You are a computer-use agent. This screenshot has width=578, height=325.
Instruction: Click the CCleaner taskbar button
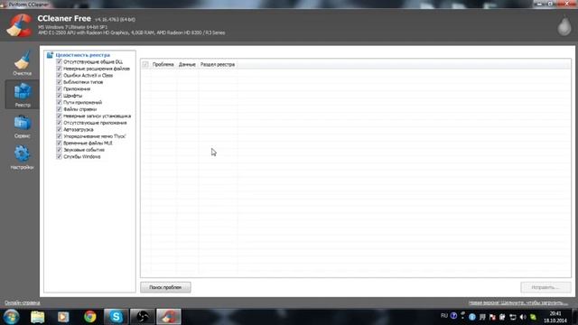click(x=169, y=317)
